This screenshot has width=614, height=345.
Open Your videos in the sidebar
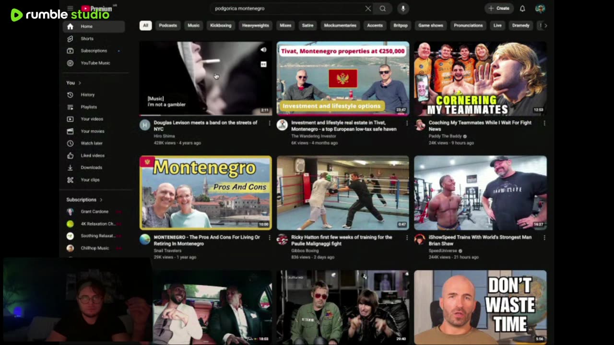94,119
